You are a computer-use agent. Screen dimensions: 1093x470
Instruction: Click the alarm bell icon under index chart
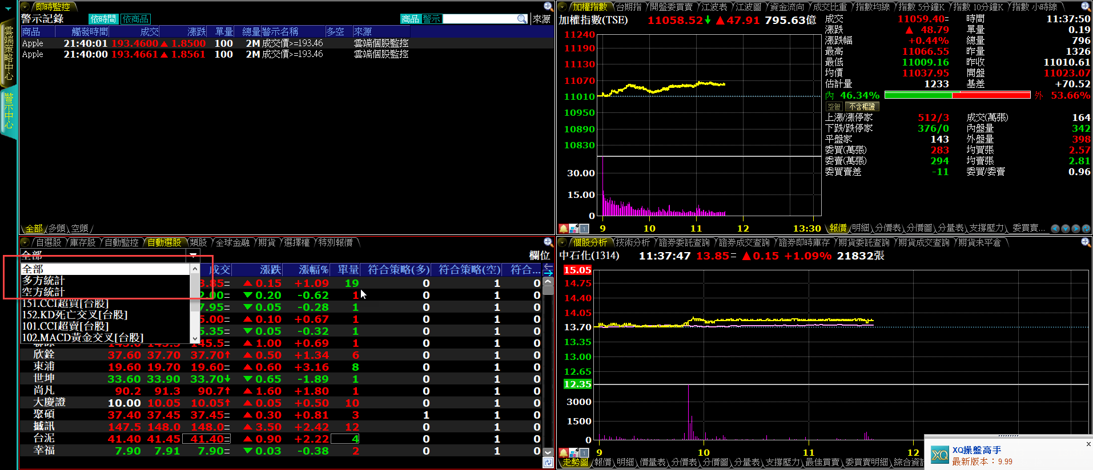click(x=563, y=229)
